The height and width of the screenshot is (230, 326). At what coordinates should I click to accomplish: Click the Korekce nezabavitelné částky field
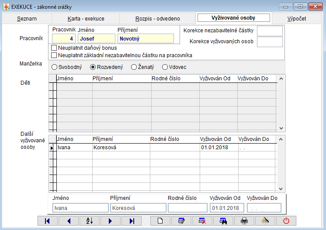(x=270, y=31)
